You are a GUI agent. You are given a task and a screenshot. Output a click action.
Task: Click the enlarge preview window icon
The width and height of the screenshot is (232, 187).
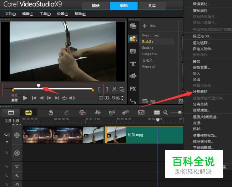pos(122,89)
